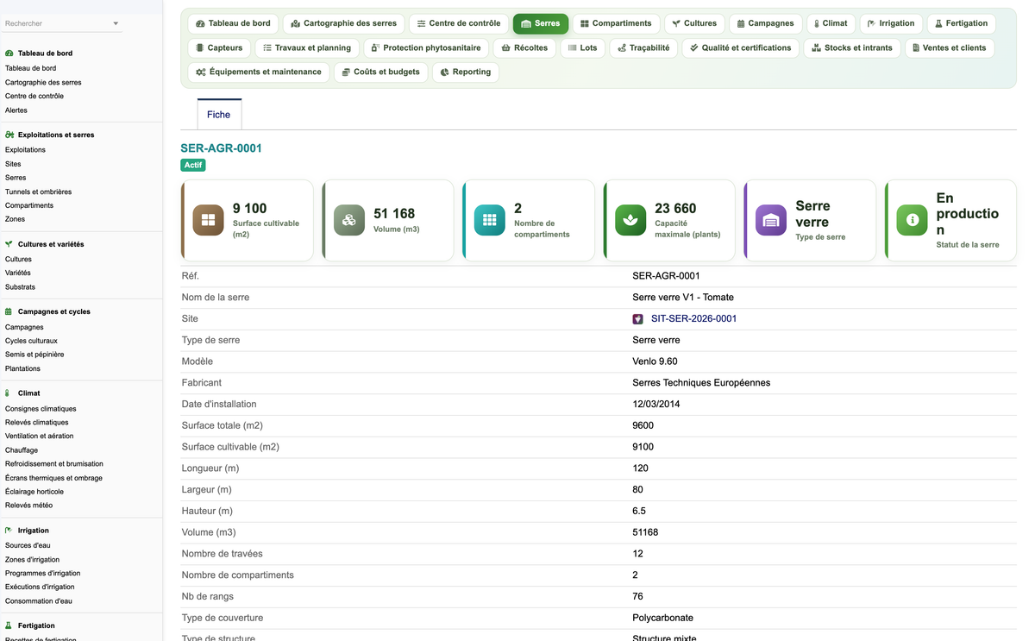
Task: Open Fertigation top navigation button
Action: pos(962,23)
